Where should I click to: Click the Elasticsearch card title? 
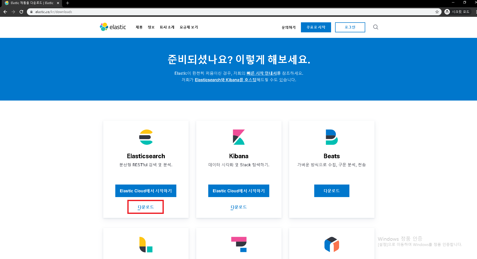(x=146, y=156)
